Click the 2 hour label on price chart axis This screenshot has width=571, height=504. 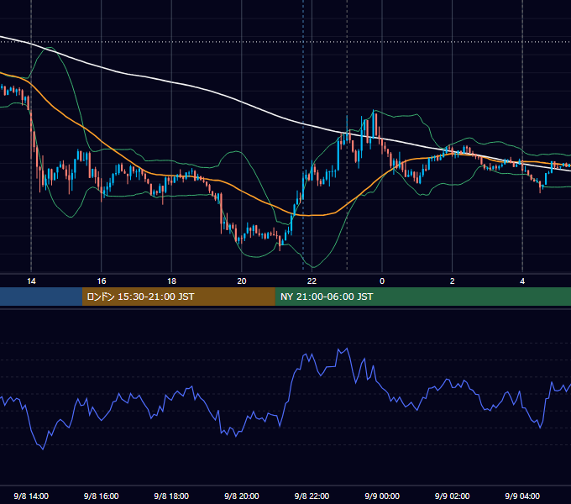pos(453,281)
